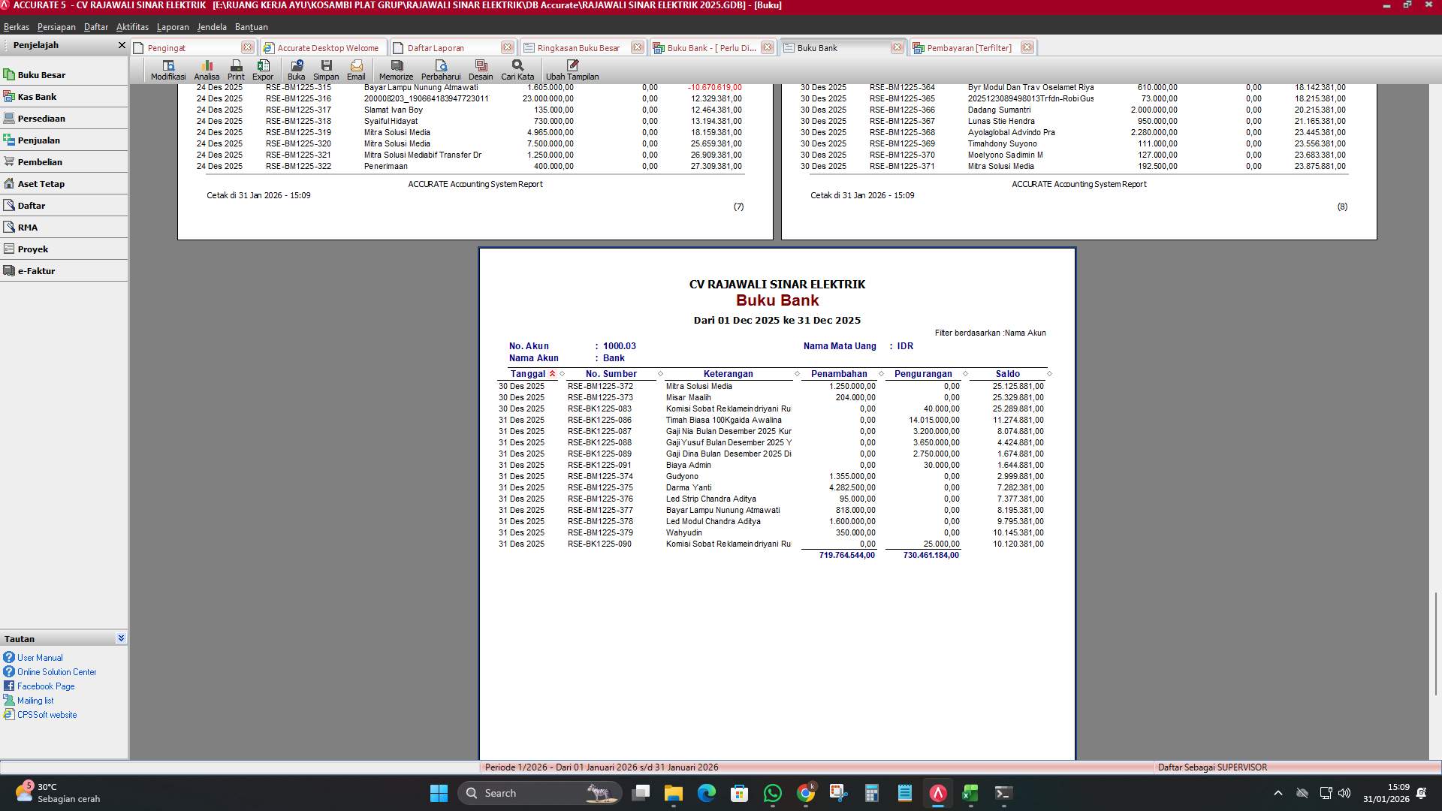Viewport: 1442px width, 811px height.
Task: Refresh data with the Perbaharui icon
Action: click(x=442, y=70)
